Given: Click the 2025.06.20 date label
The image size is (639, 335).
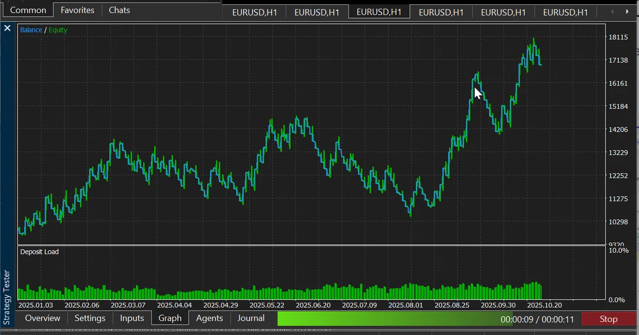Looking at the screenshot, I should point(313,305).
